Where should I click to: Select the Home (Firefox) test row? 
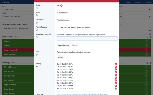pos(18,76)
